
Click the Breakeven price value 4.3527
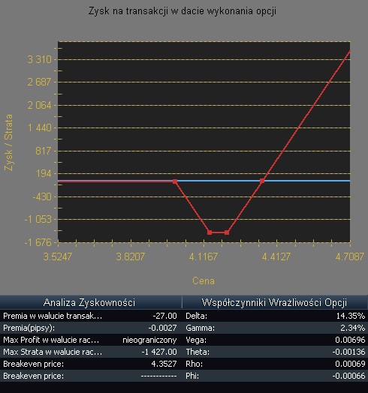[164, 364]
